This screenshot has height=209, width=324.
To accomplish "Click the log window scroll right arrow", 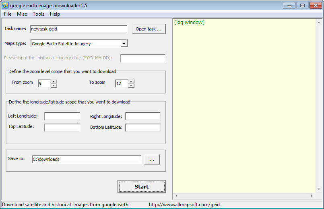I will (x=312, y=196).
